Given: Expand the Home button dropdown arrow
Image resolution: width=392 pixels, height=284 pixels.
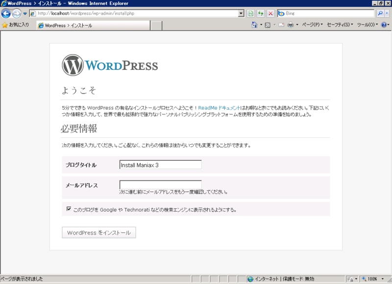Looking at the screenshot, I should tap(261, 24).
